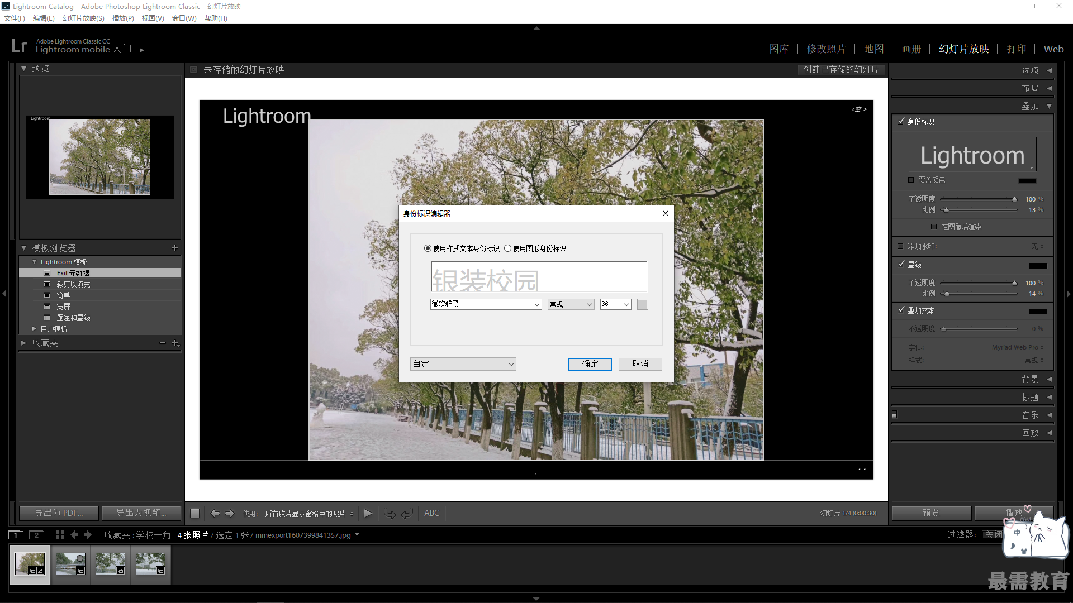Select 使用图形身份标识 radio option
The height and width of the screenshot is (603, 1073).
507,248
